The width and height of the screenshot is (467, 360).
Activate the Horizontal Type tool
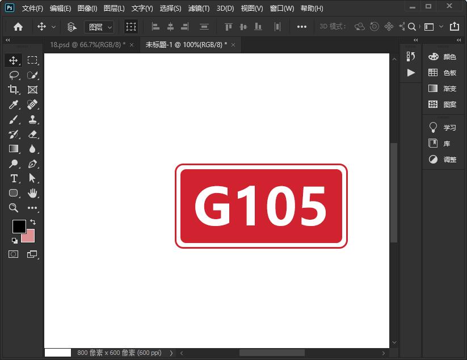click(14, 178)
